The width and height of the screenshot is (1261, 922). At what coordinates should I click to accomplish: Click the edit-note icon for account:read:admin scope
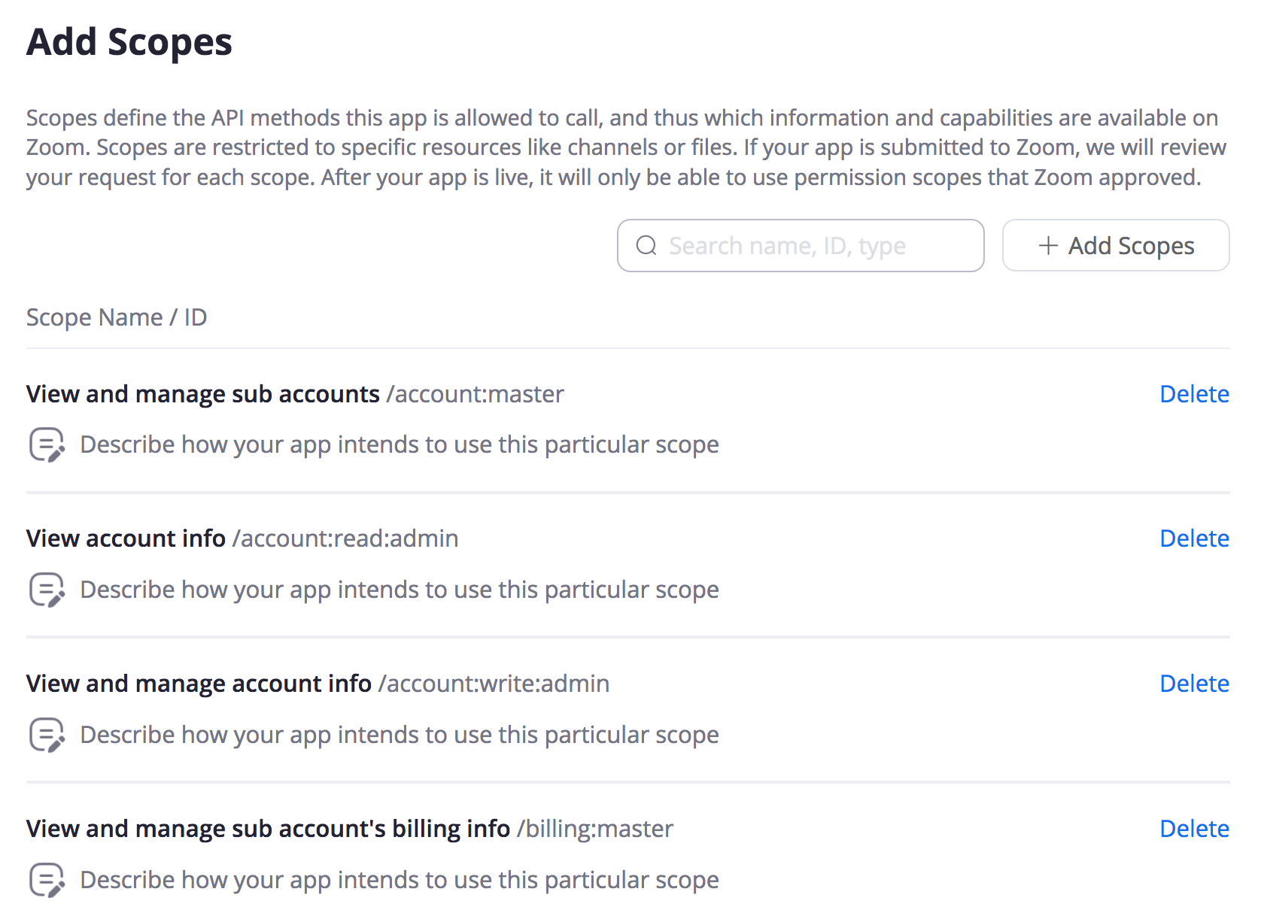tap(47, 590)
